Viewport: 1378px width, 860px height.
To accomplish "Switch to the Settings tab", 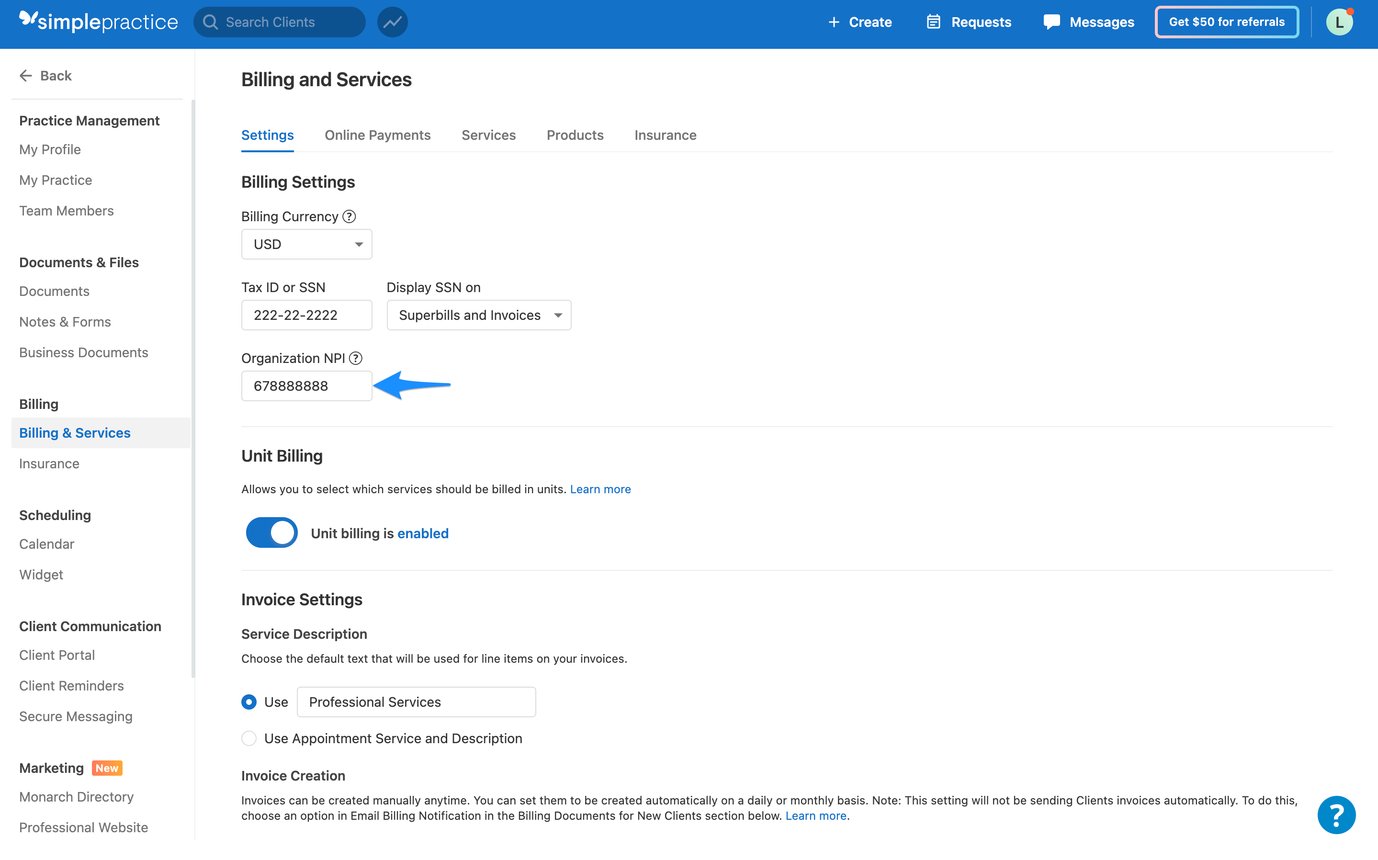I will (x=267, y=135).
